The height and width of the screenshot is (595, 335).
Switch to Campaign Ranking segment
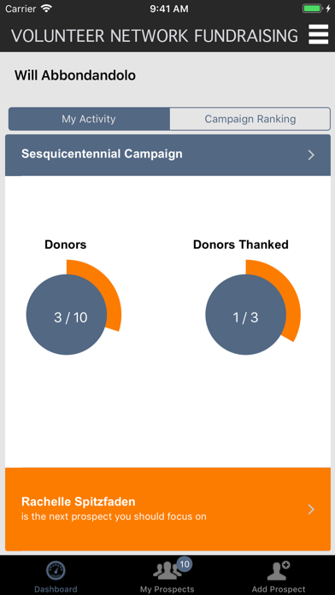pyautogui.click(x=250, y=119)
